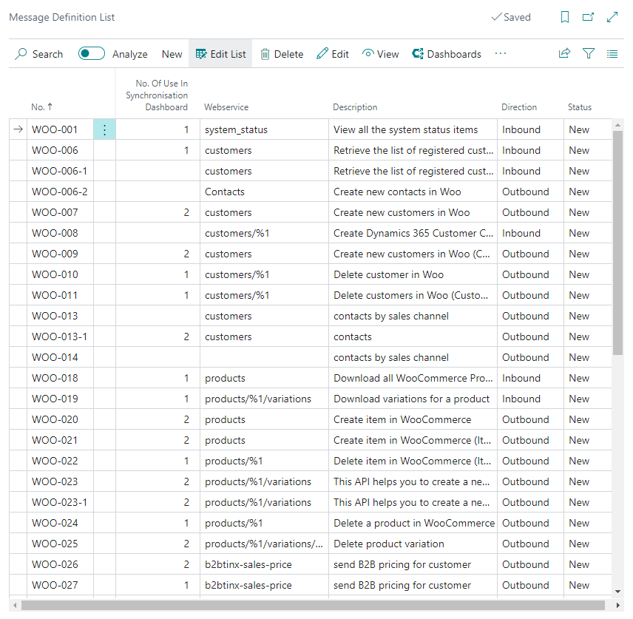This screenshot has width=633, height=619.
Task: Click 'View all the system status items' description
Action: coord(406,129)
